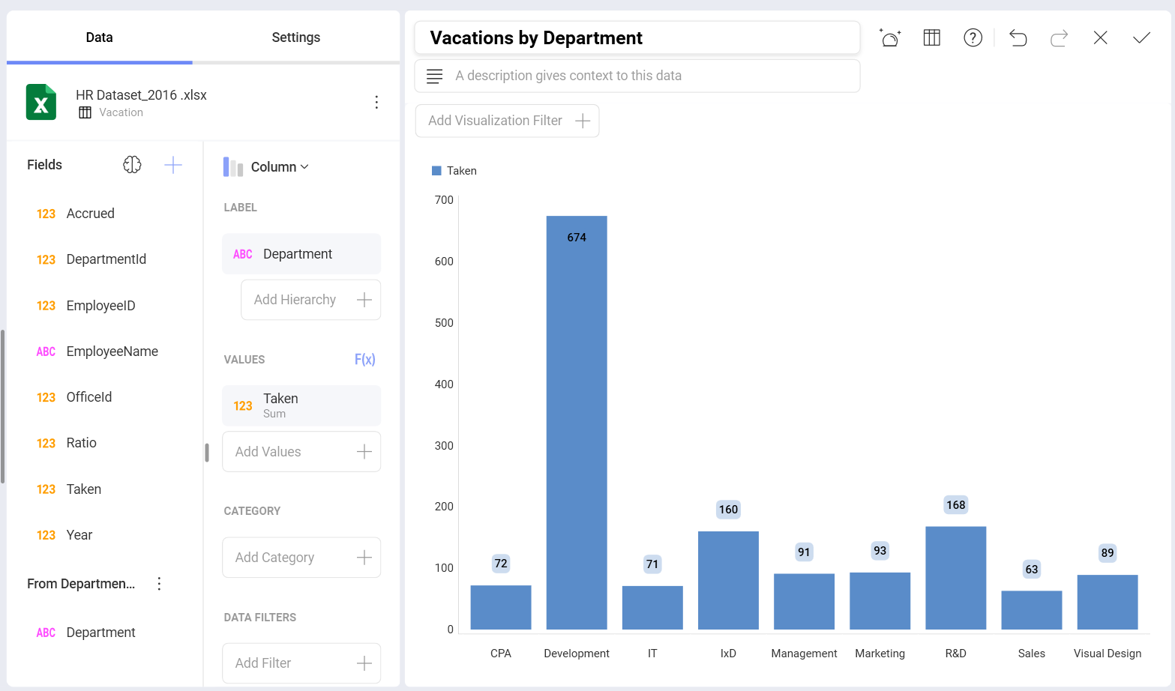Open the Column chart type dropdown
This screenshot has width=1175, height=691.
(x=266, y=167)
